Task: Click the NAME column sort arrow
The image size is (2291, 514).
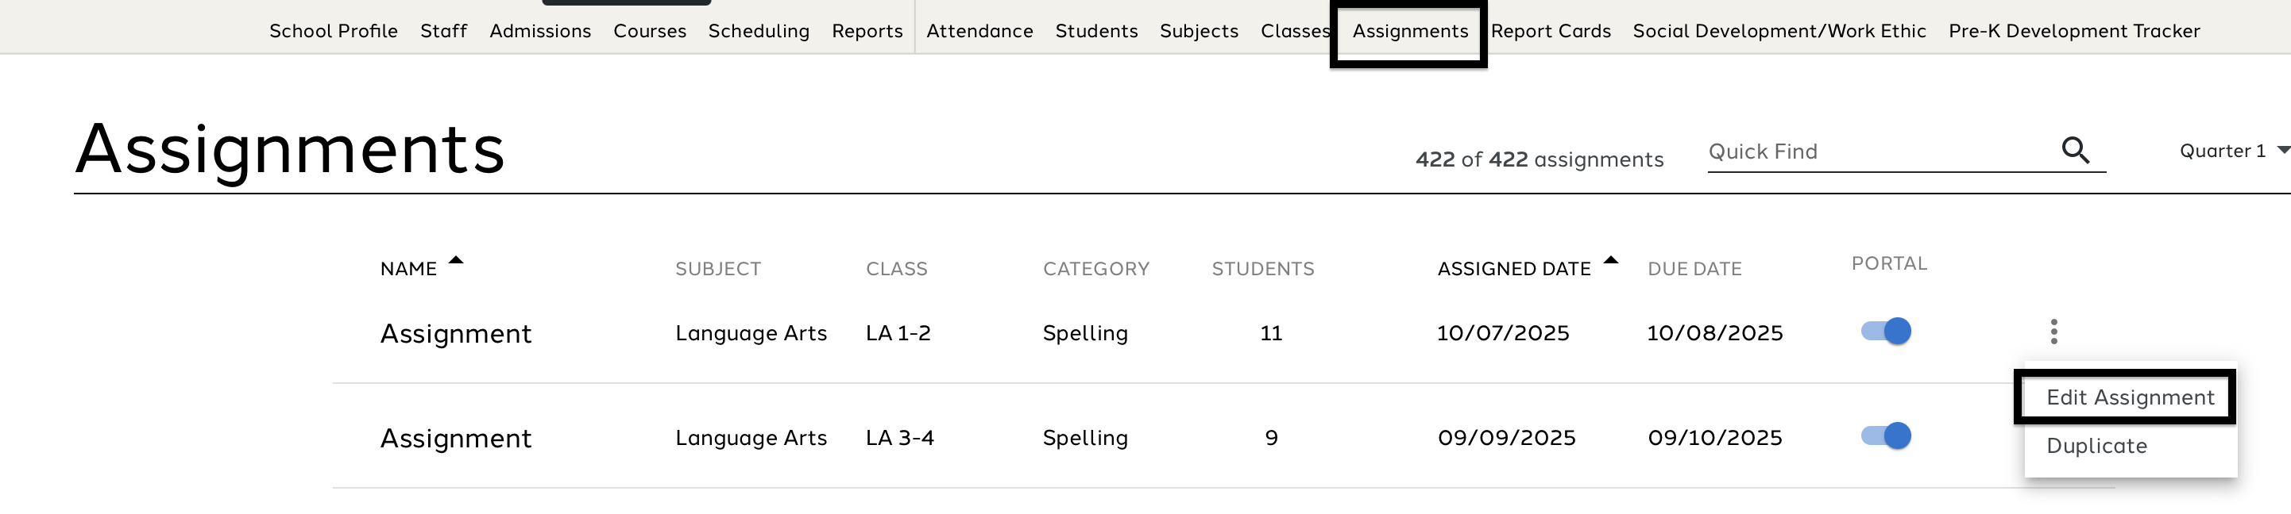Action: (x=456, y=261)
